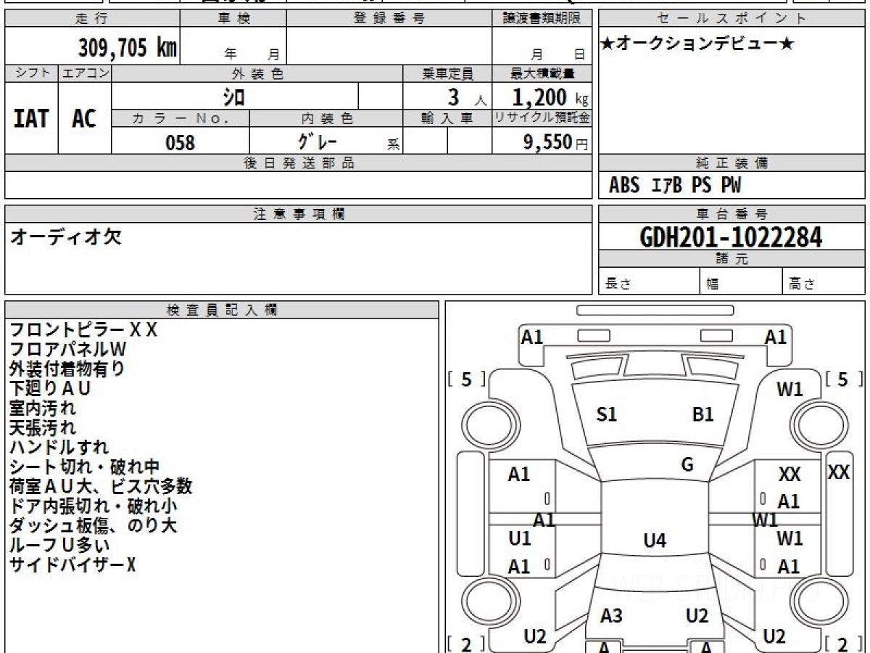
Task: Select the ダッシュ板傷、のり大 note
Action: pyautogui.click(x=93, y=525)
